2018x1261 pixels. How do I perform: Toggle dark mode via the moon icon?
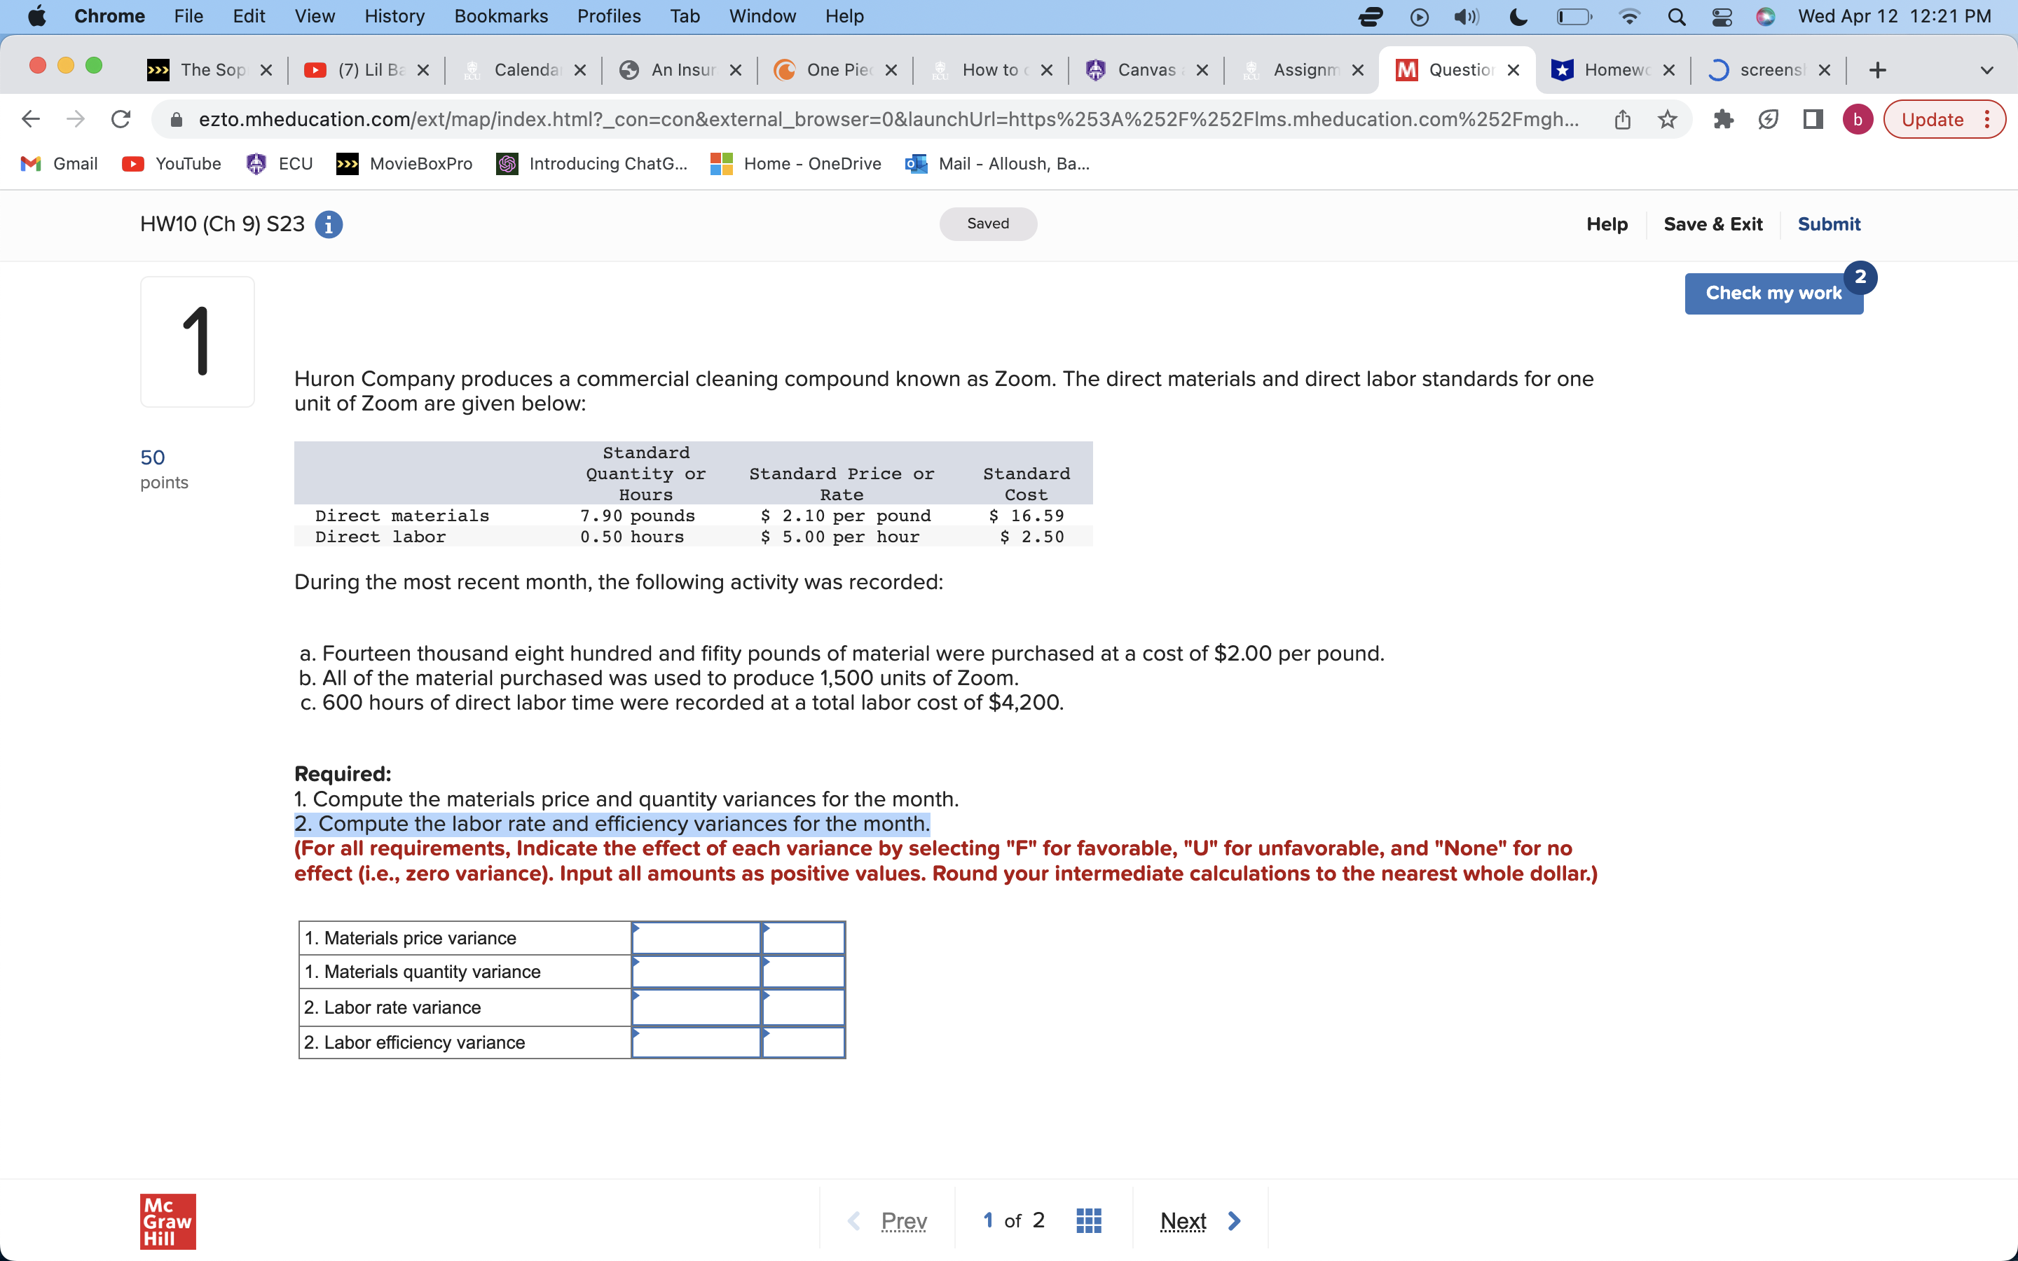pos(1517,16)
